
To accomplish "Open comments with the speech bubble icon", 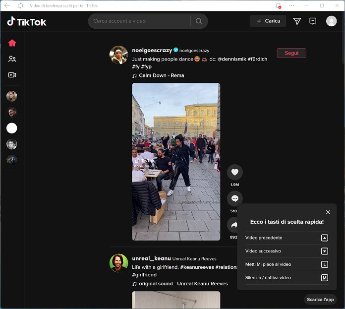I will 235,198.
